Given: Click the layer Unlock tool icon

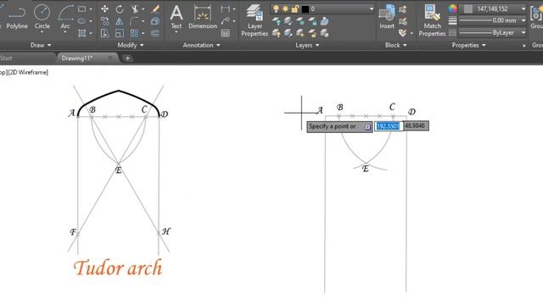Looking at the screenshot, I should 312,33.
